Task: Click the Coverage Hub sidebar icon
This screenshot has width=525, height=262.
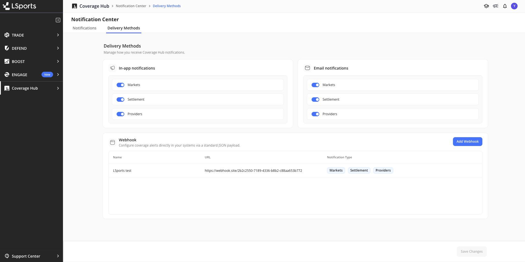Action: pos(7,88)
